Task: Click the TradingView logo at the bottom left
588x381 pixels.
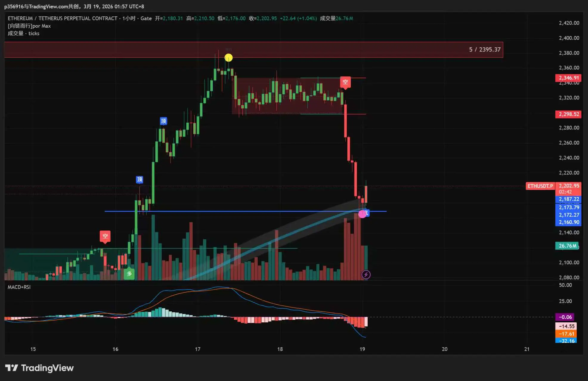Action: tap(39, 368)
